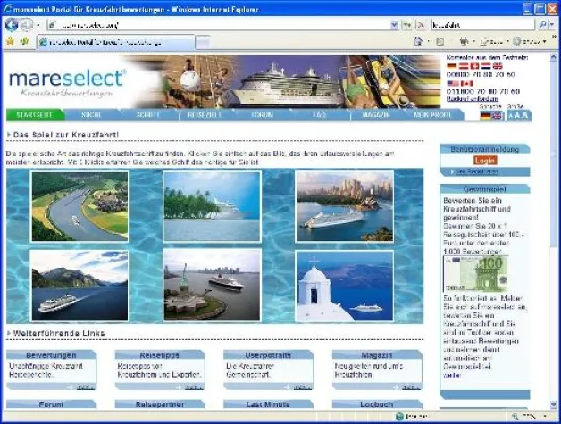The width and height of the screenshot is (561, 424).
Task: Open the FORUM navigation tab
Action: pos(262,115)
